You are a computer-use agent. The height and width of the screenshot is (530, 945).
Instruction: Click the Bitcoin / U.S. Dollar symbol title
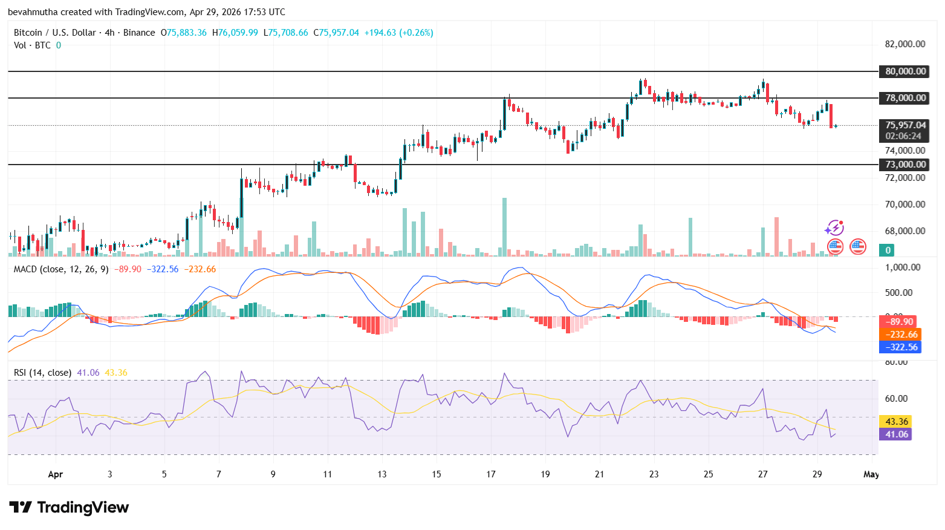pos(55,33)
